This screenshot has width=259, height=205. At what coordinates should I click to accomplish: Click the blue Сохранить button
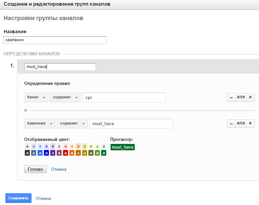pos(18,198)
